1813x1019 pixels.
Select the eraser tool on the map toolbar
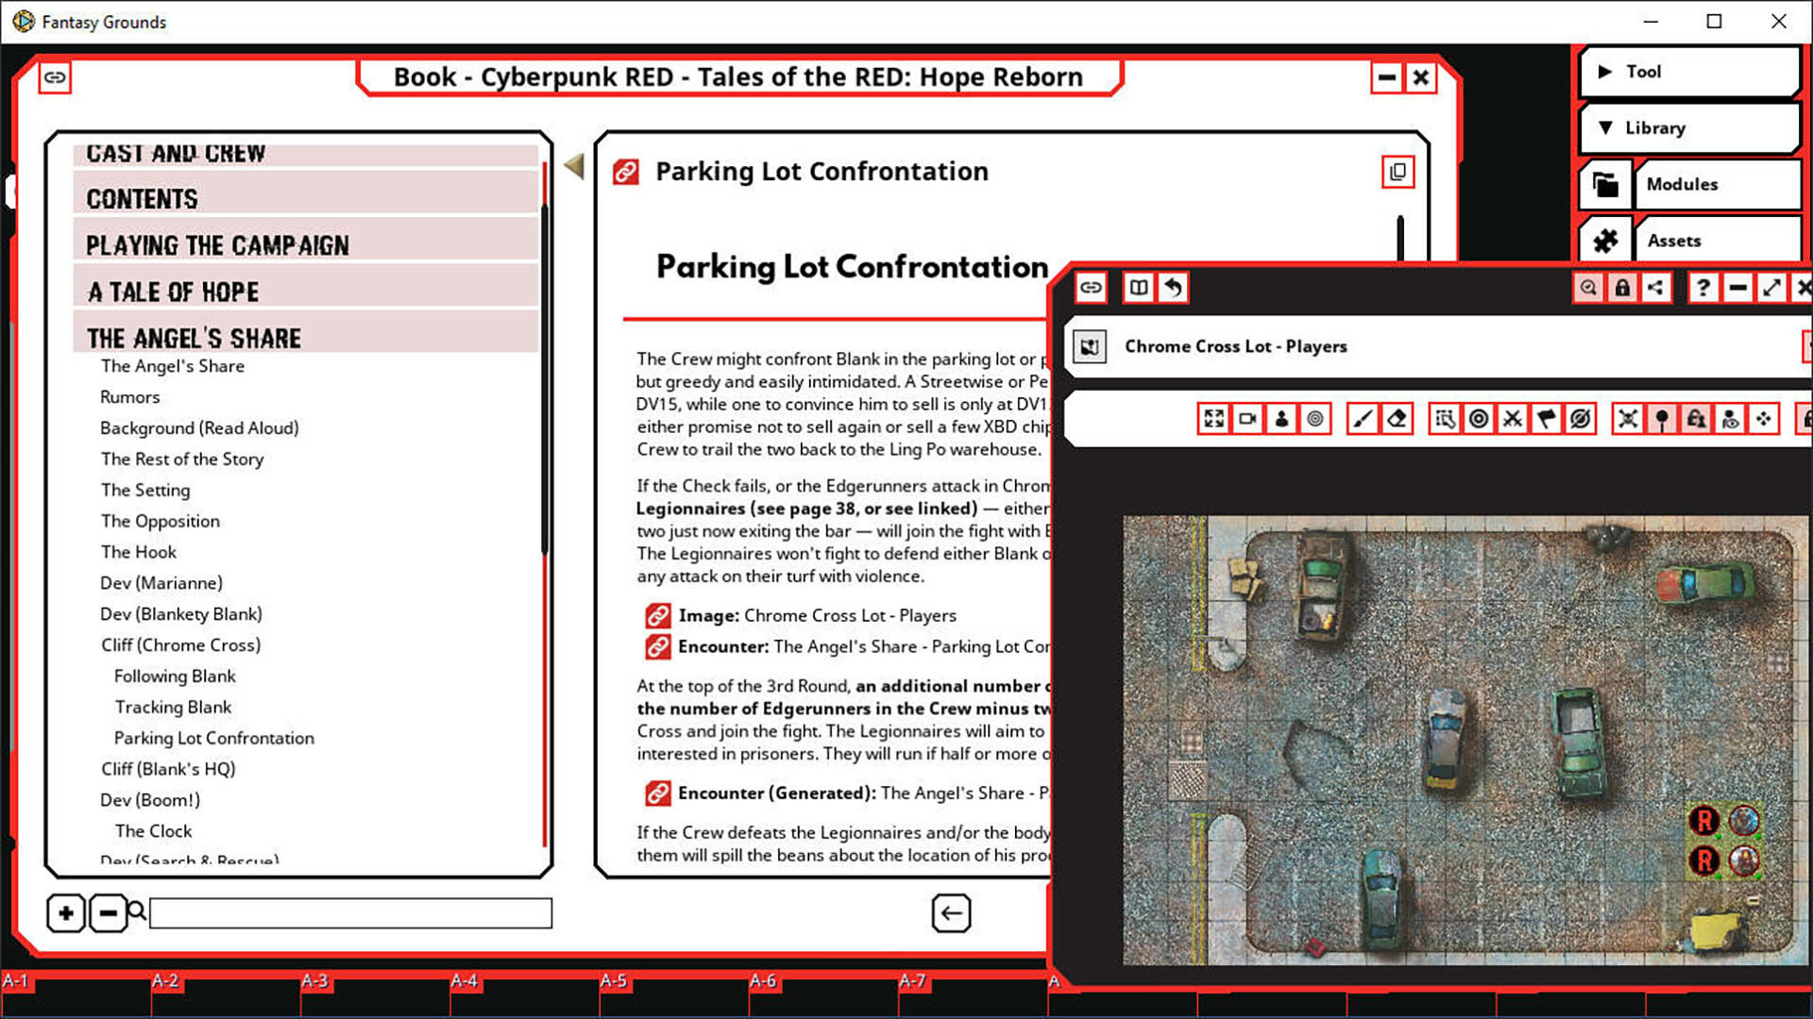pyautogui.click(x=1395, y=418)
